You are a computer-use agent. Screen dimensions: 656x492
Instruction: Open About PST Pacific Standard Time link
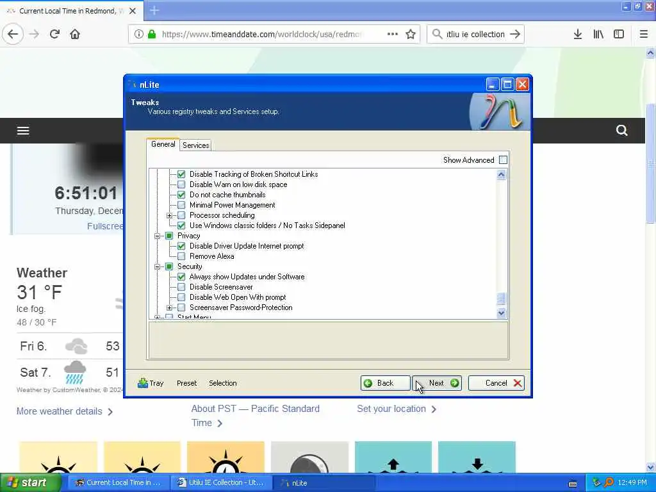tap(255, 416)
